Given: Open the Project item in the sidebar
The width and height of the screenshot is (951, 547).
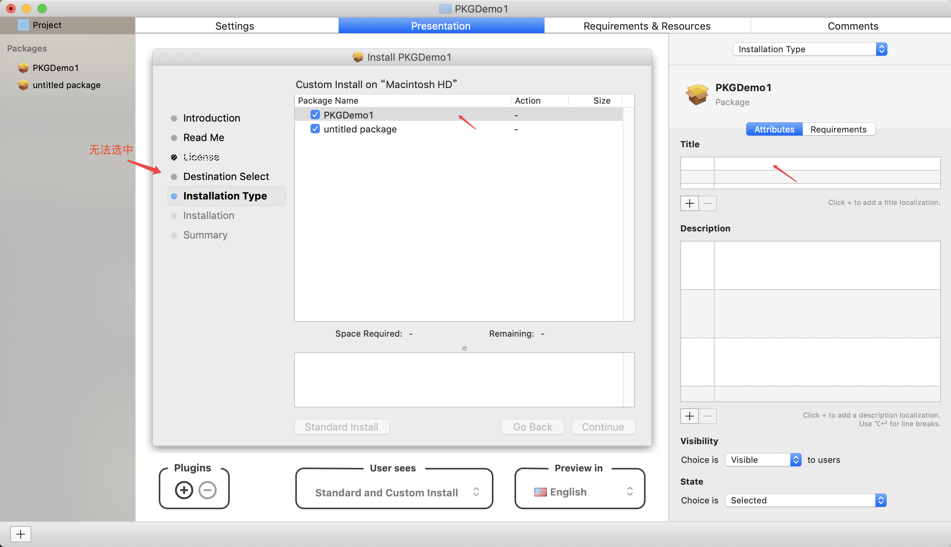Looking at the screenshot, I should coord(46,25).
